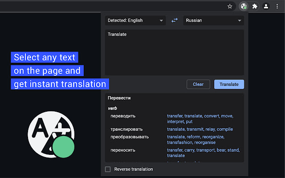This screenshot has height=178, width=285.
Task: Click the bookmark star icon
Action: [x=230, y=6]
